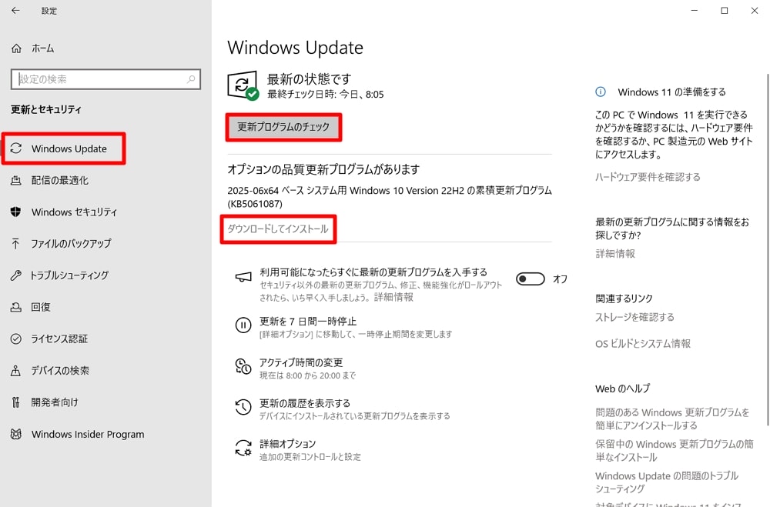770x507 pixels.
Task: Click 更新の履歴を表示する text
Action: point(305,403)
